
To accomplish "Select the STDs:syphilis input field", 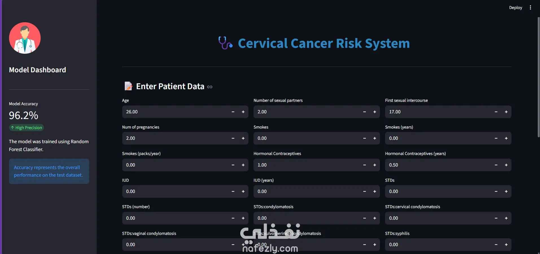I will click(438, 245).
